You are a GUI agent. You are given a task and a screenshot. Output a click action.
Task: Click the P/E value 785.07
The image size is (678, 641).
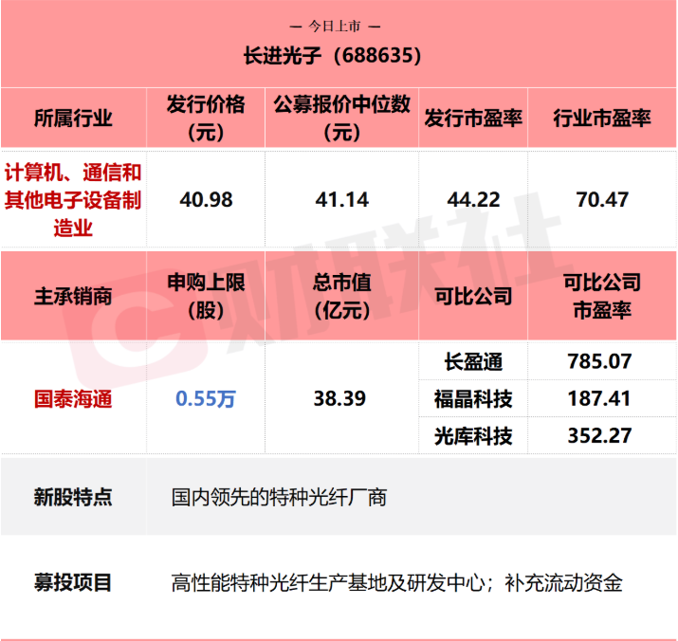pyautogui.click(x=599, y=361)
